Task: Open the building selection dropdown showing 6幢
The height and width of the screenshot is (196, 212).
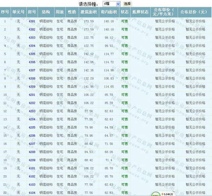Action: pos(111,4)
